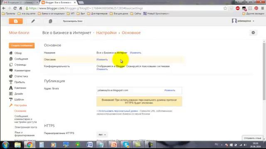Viewport: 266px width, 149px height.
Task: Open File Explorer taskbar icon
Action: click(17, 145)
